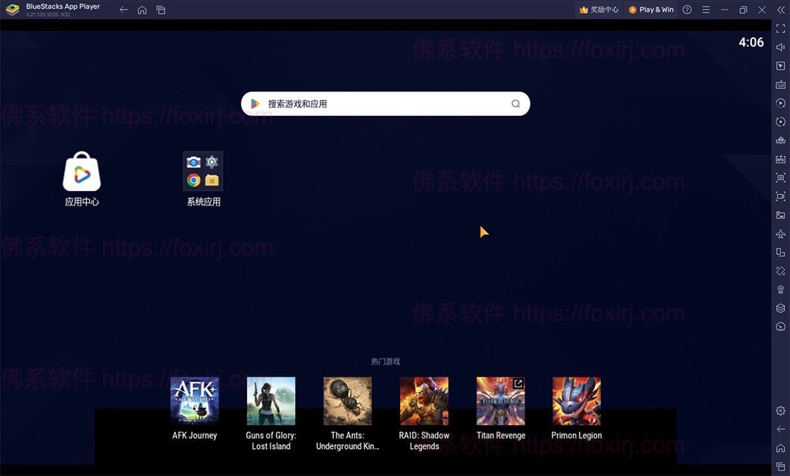Open the hamburger menu in the title bar
The width and height of the screenshot is (790, 476).
[x=706, y=10]
